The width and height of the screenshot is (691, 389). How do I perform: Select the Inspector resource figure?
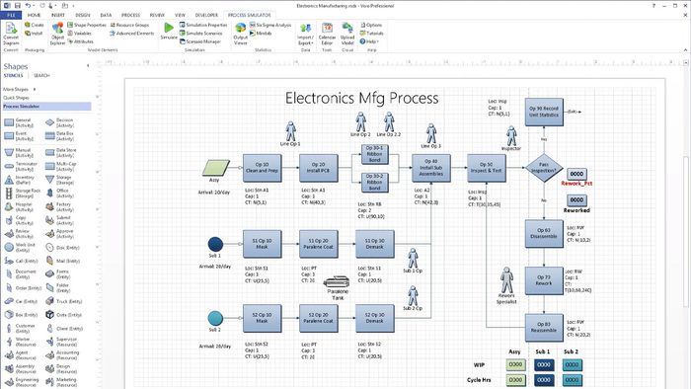pyautogui.click(x=511, y=136)
